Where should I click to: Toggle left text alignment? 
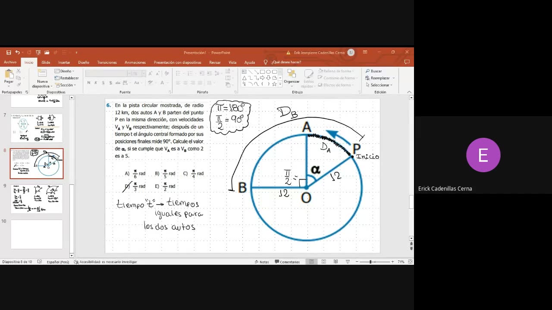(x=178, y=83)
